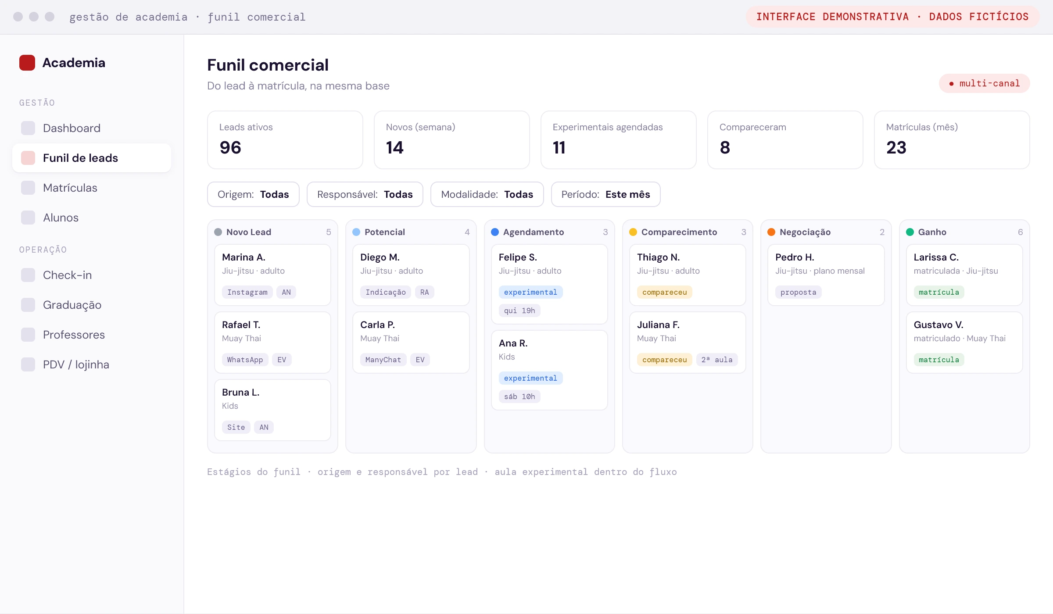Click the Compareceram stat card
Viewport: 1053px width, 614px height.
785,140
